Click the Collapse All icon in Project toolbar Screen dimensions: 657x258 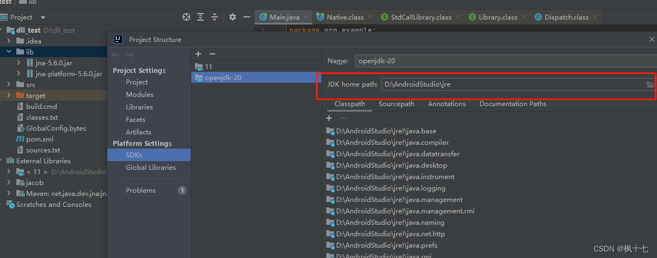(x=215, y=17)
